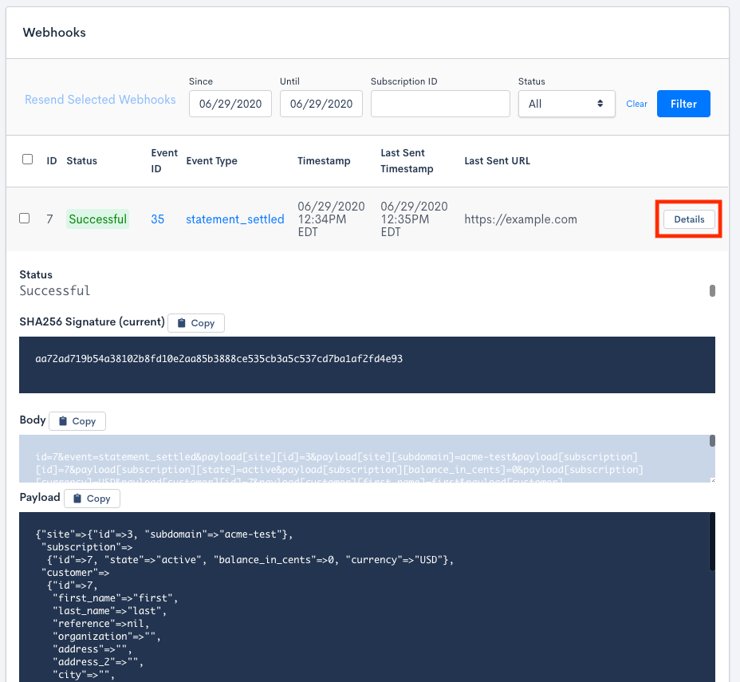Click the Status section scrollbar handle

[x=712, y=290]
